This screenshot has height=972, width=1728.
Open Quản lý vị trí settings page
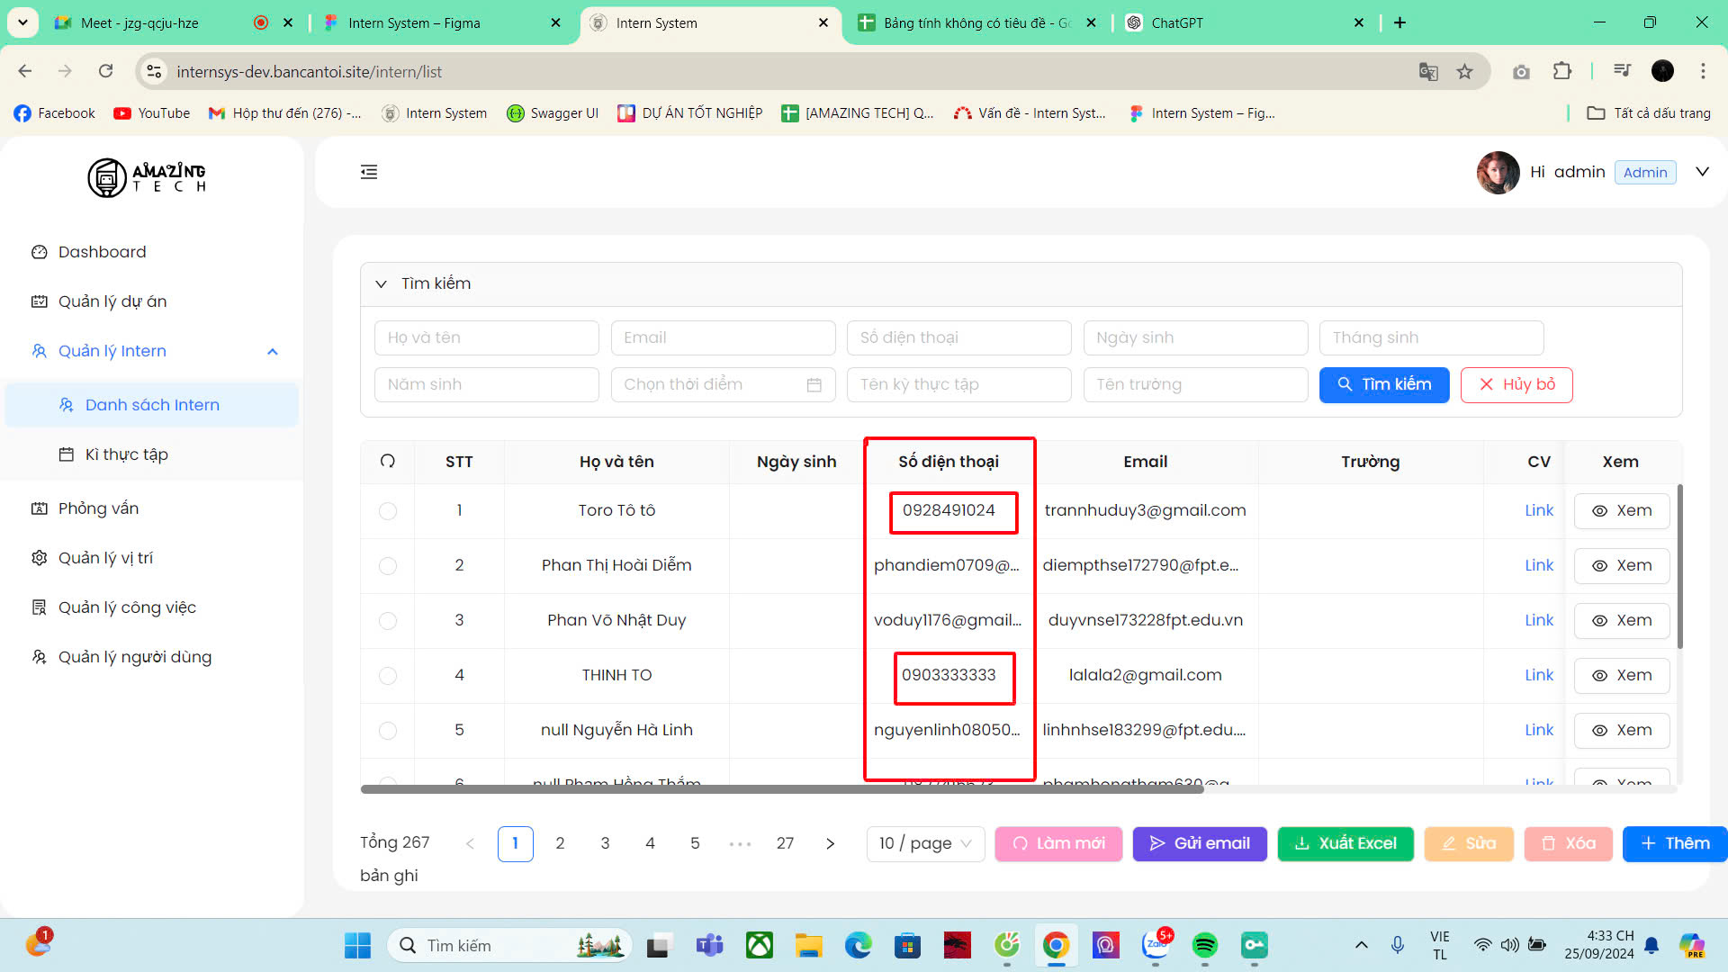coord(105,558)
